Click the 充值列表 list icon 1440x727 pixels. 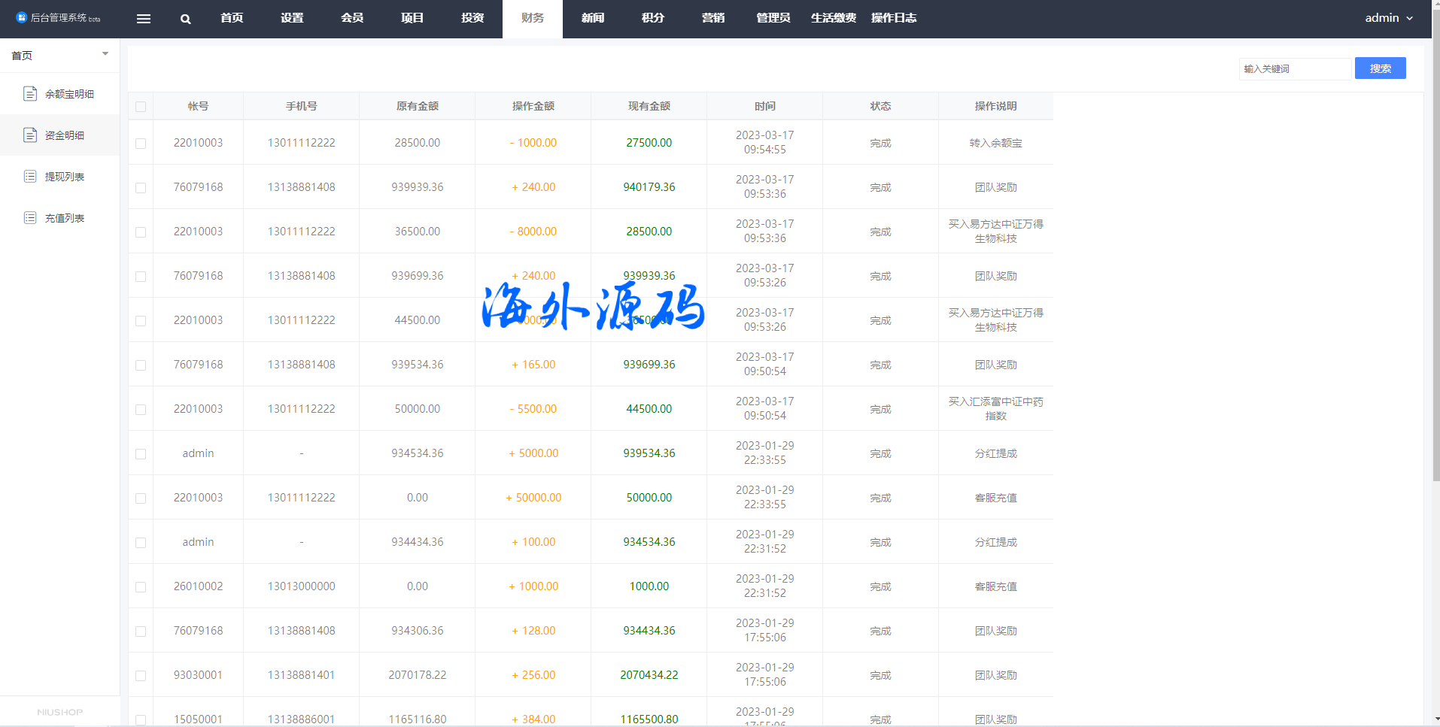(x=30, y=218)
